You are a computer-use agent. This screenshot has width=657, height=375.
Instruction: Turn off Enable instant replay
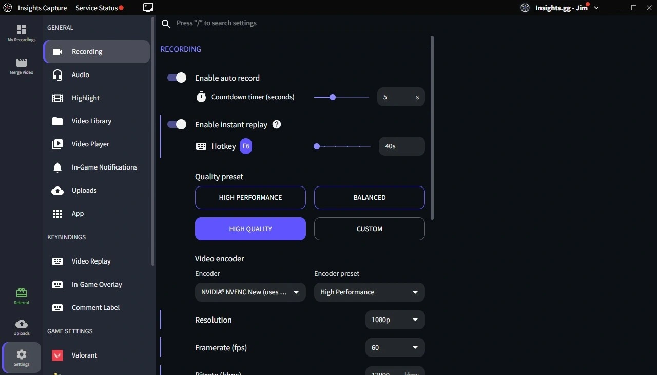[176, 124]
